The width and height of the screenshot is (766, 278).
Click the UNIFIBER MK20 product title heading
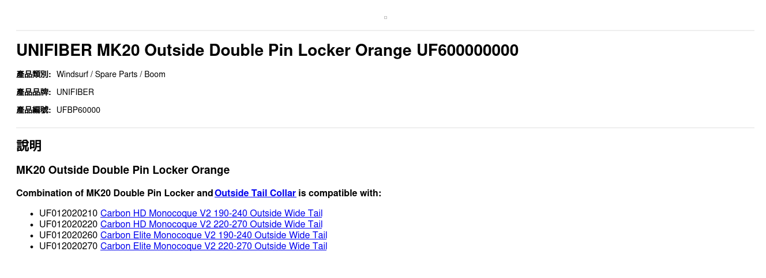pos(267,51)
